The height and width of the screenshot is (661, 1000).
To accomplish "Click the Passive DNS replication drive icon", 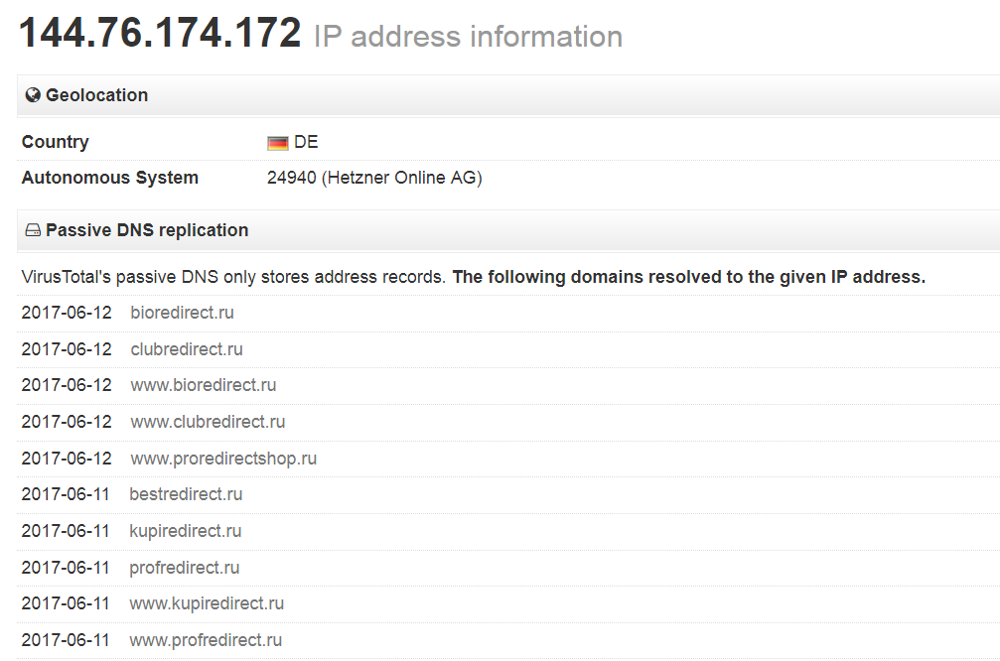I will click(33, 230).
